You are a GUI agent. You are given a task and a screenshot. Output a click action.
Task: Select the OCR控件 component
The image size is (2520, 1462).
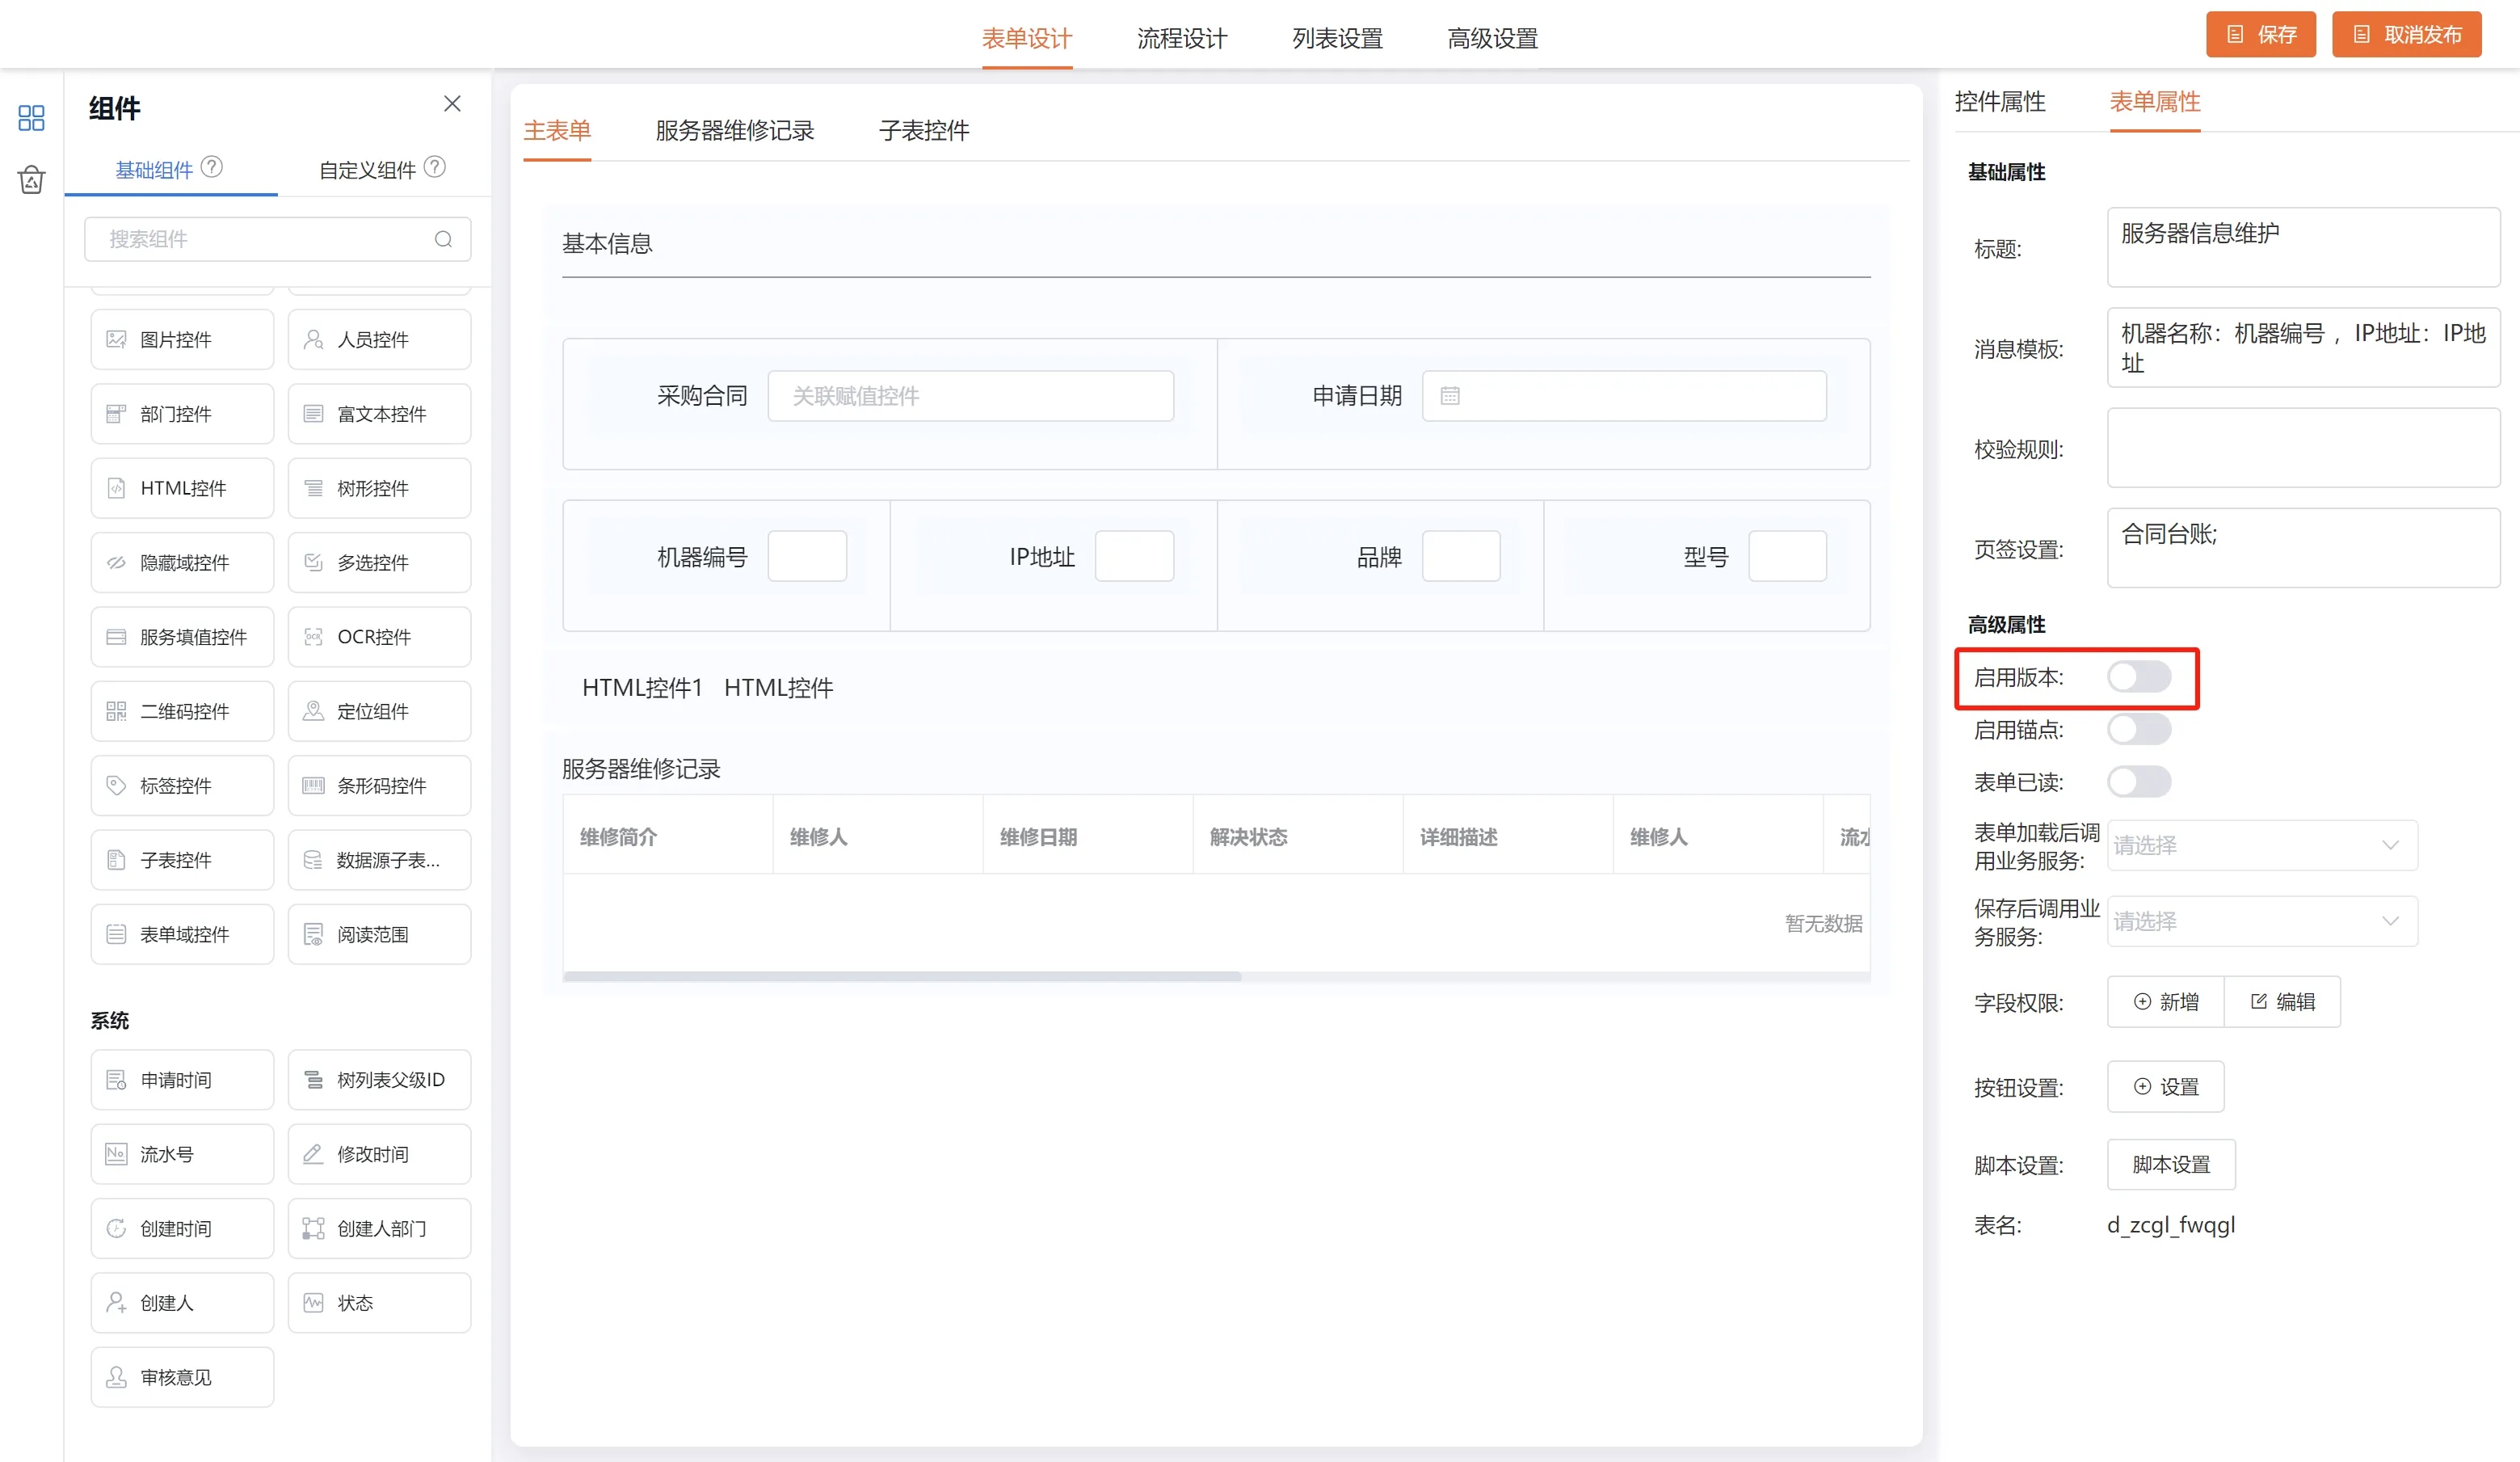click(379, 637)
